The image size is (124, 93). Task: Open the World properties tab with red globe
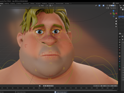pyautogui.click(x=120, y=50)
